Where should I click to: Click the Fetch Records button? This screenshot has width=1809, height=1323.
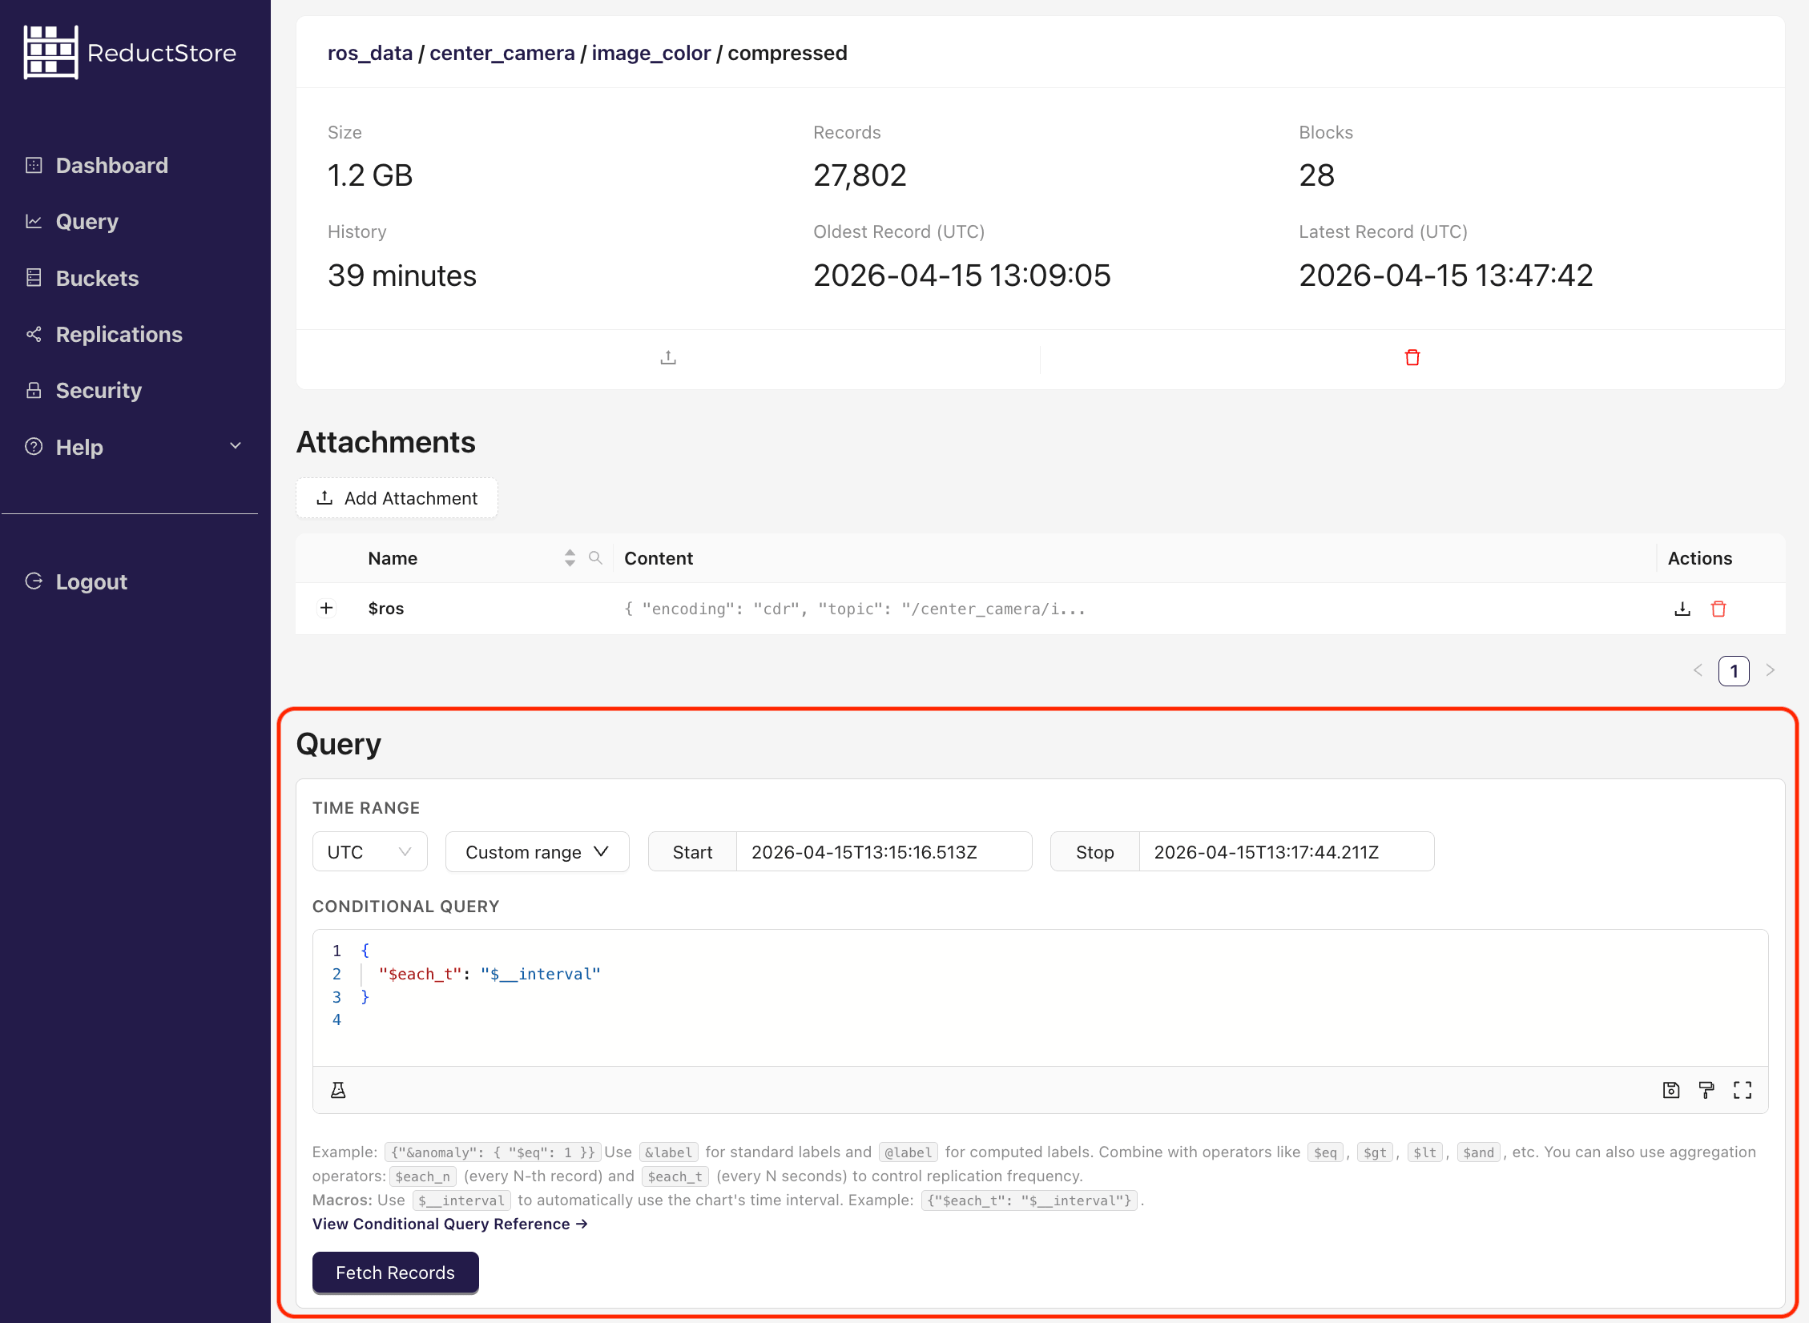pyautogui.click(x=395, y=1273)
